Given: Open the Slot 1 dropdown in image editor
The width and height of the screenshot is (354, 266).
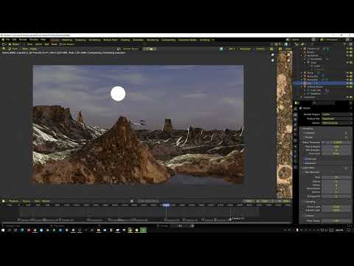Looking at the screenshot, I should (x=232, y=49).
